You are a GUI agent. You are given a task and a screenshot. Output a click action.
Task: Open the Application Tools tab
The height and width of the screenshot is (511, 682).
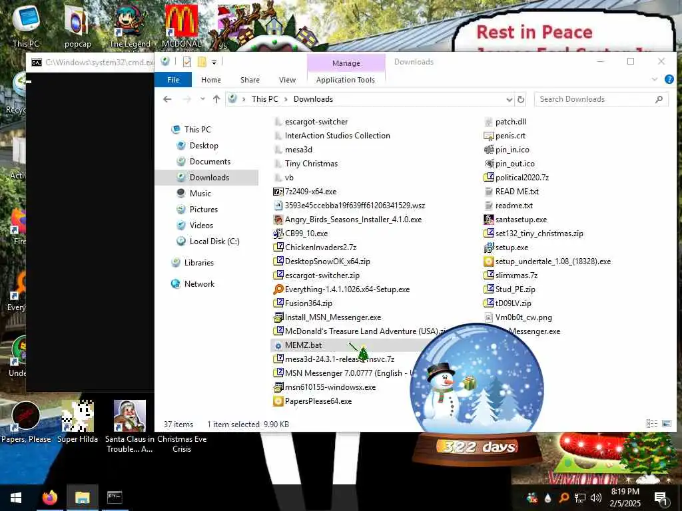point(346,80)
